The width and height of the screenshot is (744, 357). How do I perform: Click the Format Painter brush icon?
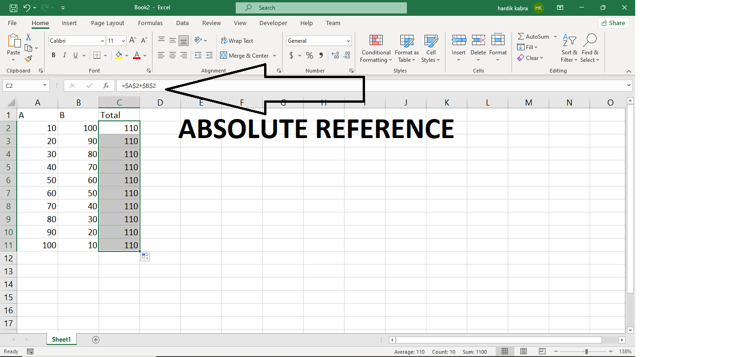pos(28,59)
